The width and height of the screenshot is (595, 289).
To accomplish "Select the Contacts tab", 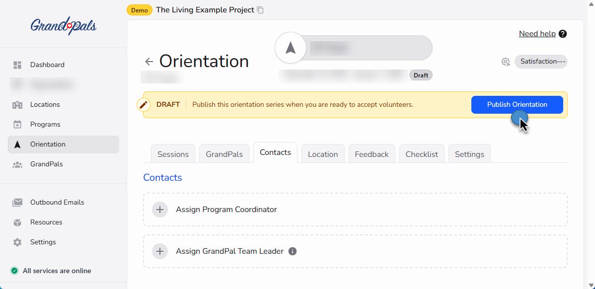I will tap(276, 152).
